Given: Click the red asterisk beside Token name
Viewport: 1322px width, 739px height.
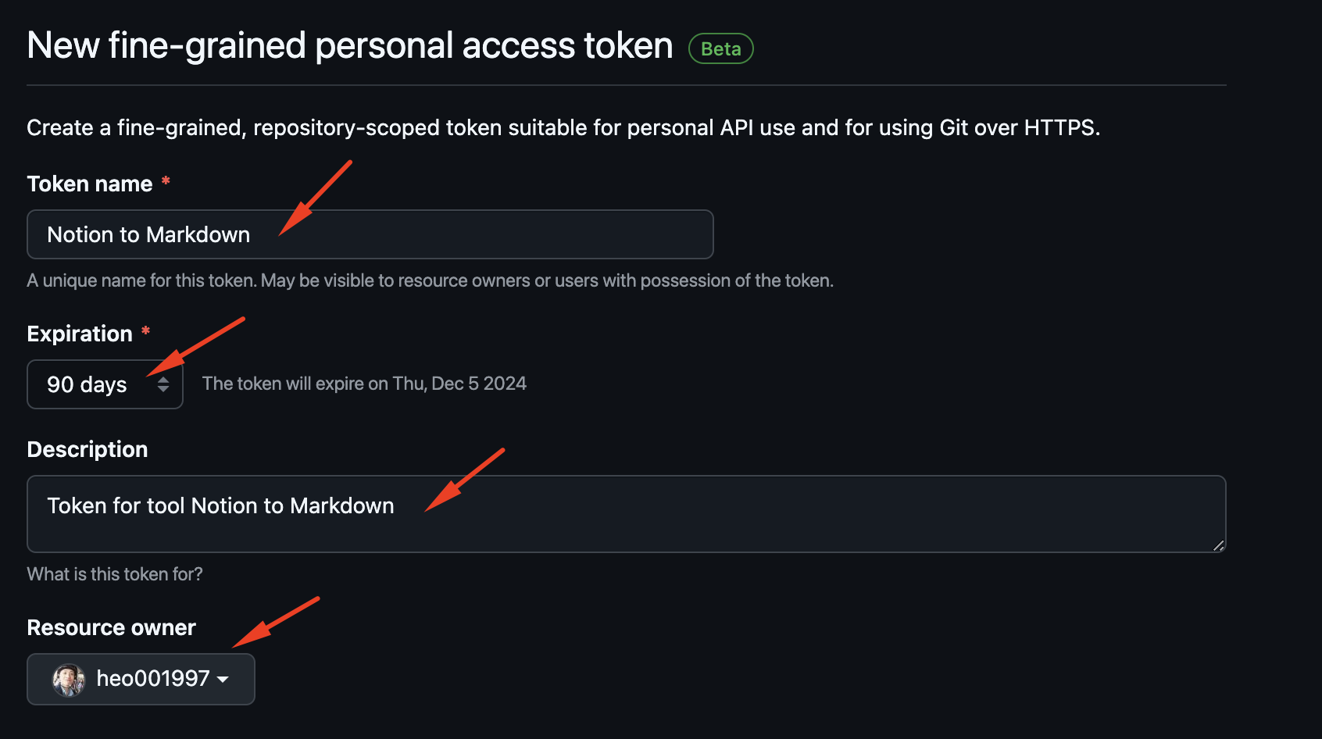Looking at the screenshot, I should point(166,182).
